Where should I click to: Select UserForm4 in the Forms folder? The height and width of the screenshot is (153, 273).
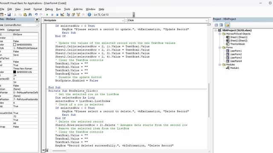point(236,61)
